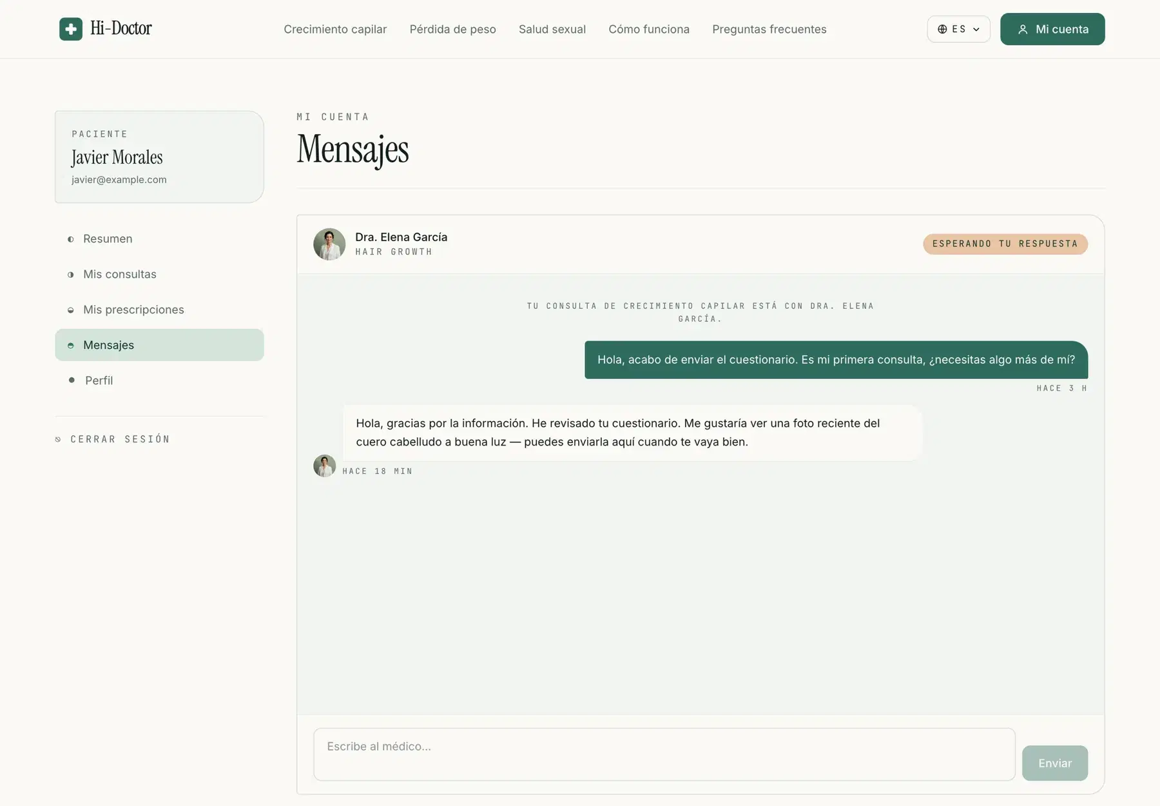
Task: Click the Escribe al médico message field
Action: (x=664, y=754)
